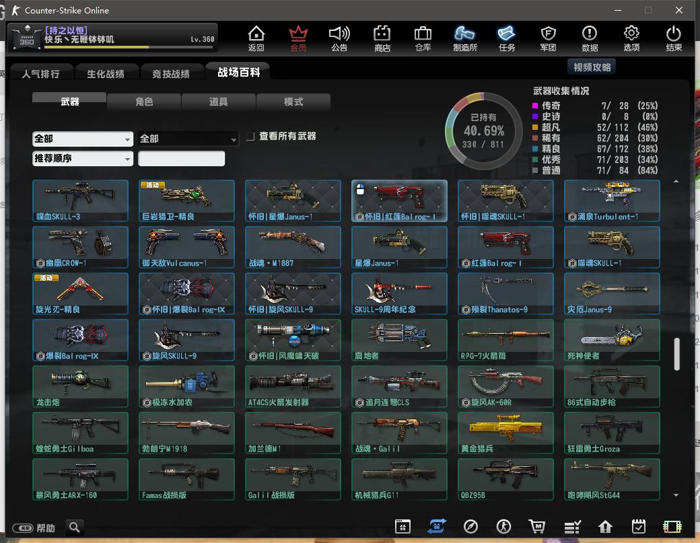Open the calendar check-in icon
This screenshot has width=700, height=543.
638,527
